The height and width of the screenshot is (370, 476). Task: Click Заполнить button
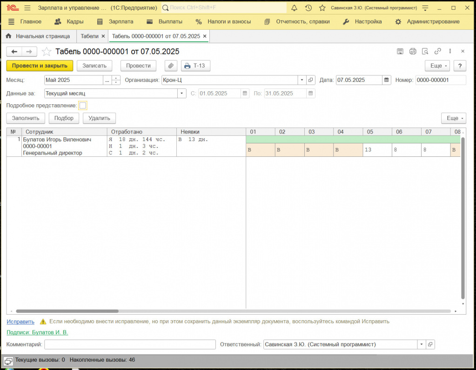coord(26,118)
